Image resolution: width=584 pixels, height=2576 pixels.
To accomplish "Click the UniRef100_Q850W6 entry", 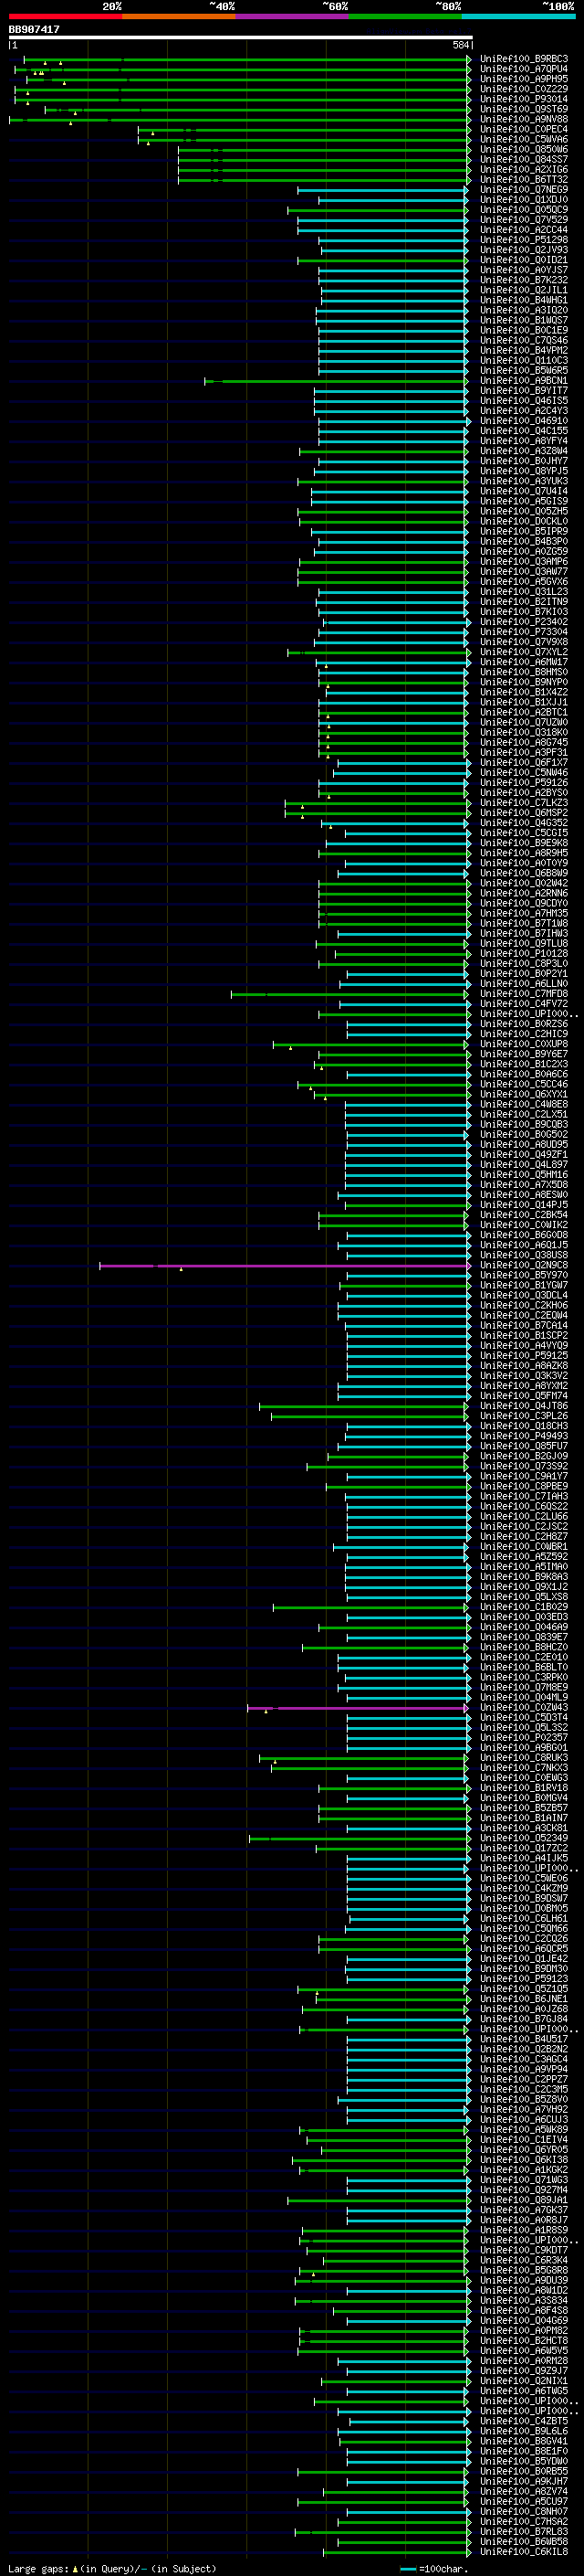I will (524, 150).
